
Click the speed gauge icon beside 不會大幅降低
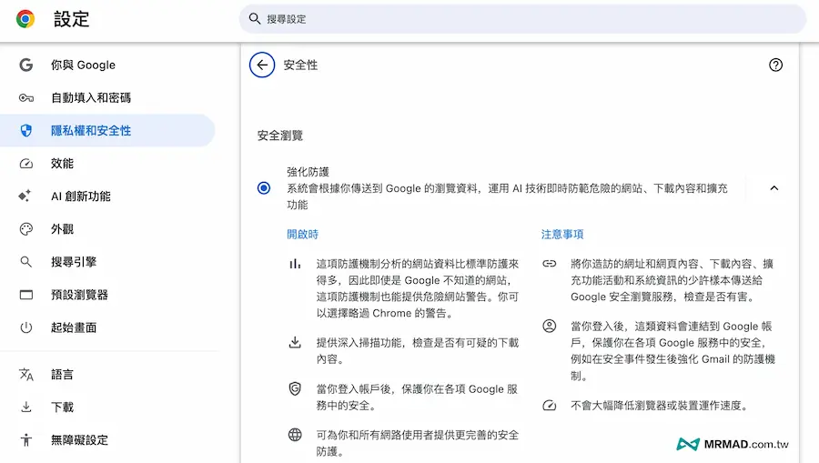[550, 405]
